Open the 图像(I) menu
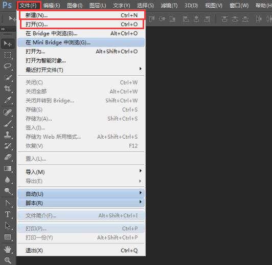The height and width of the screenshot is (265, 272). (75, 6)
